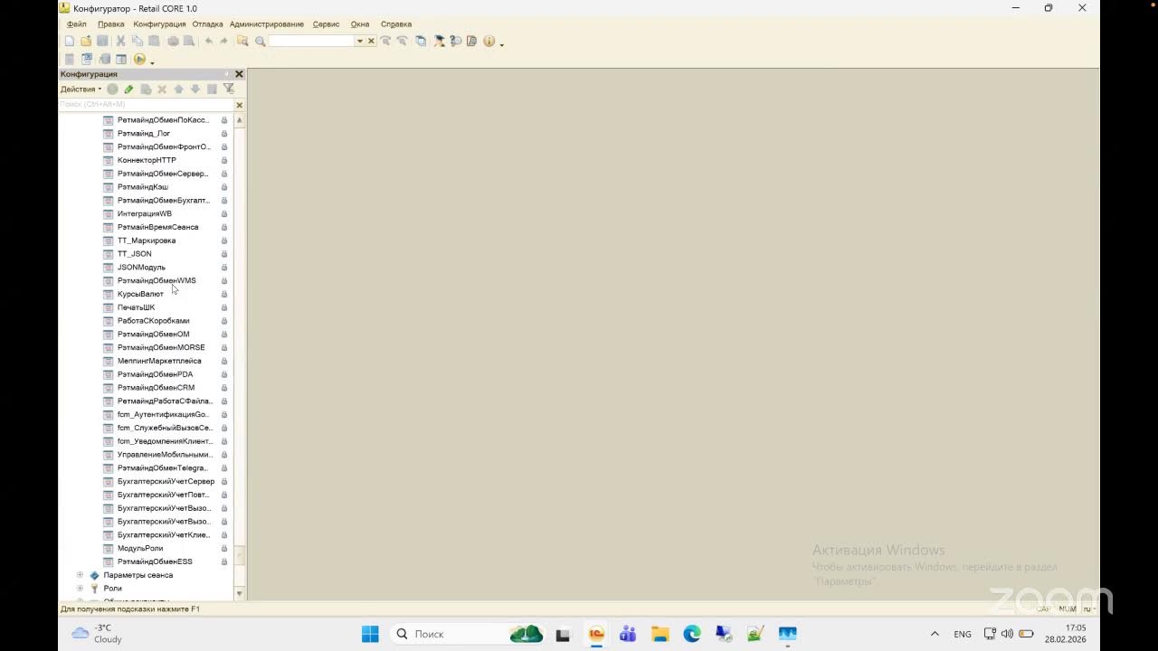Click the New document toolbar icon
This screenshot has width=1158, height=651.
pyautogui.click(x=70, y=41)
